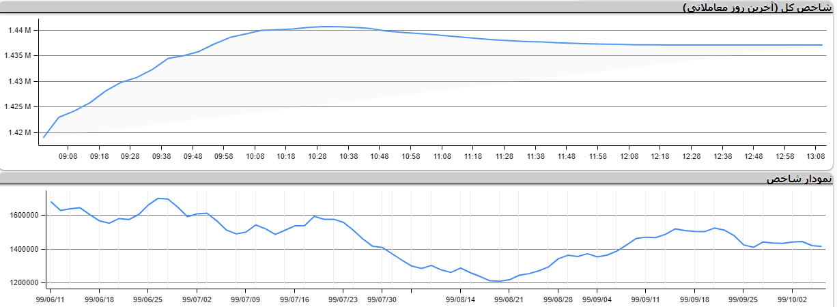Click the intraday line's starting point near 1.42 M
The width and height of the screenshot is (837, 307).
point(44,137)
